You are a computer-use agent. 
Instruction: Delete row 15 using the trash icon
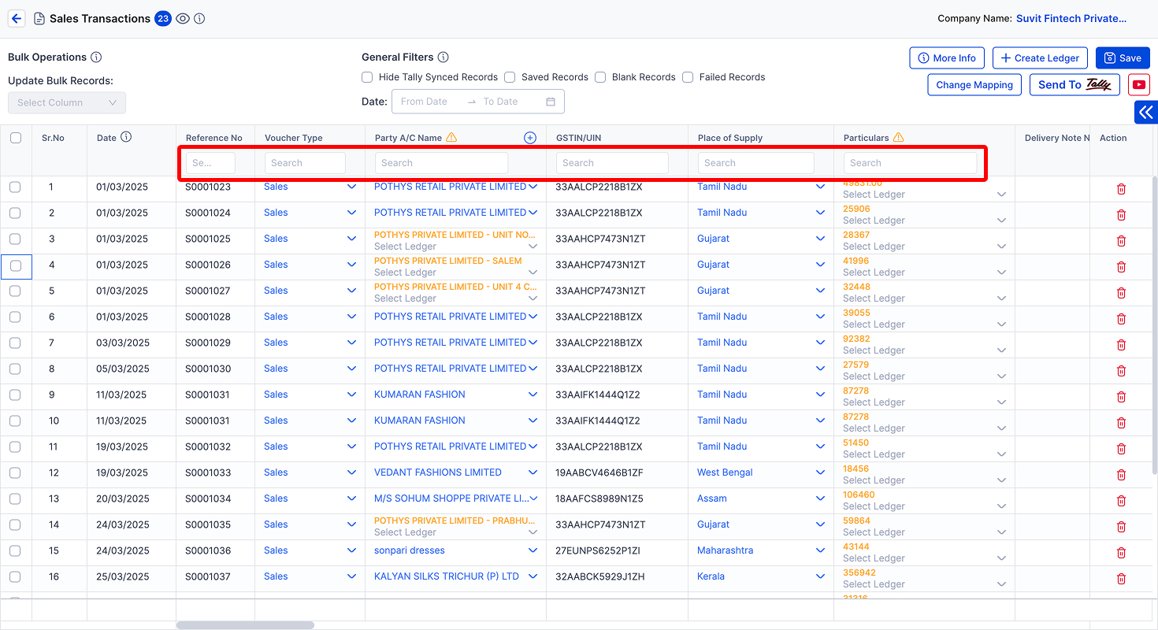1121,553
